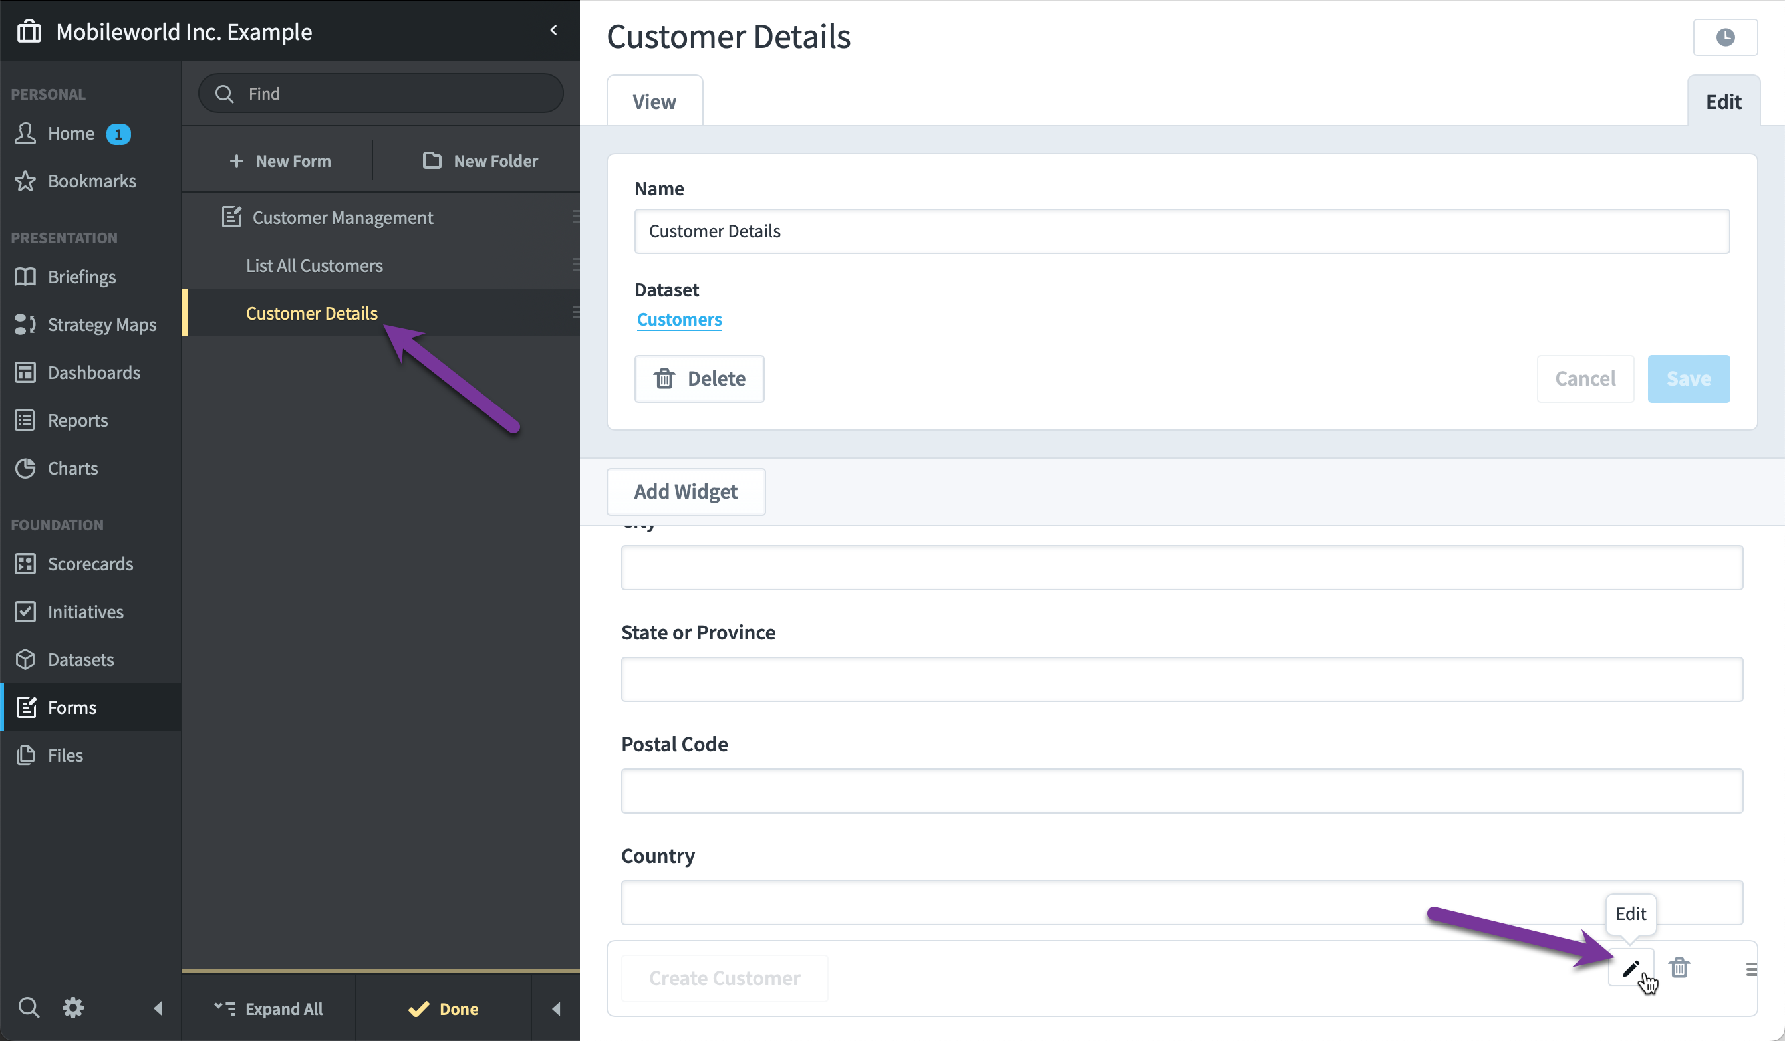Click the Home person icon
1785x1041 pixels.
click(25, 133)
